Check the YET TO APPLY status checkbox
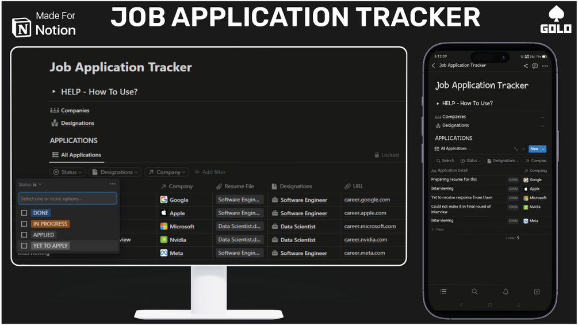Screen dimensions: 578x325 coord(24,246)
